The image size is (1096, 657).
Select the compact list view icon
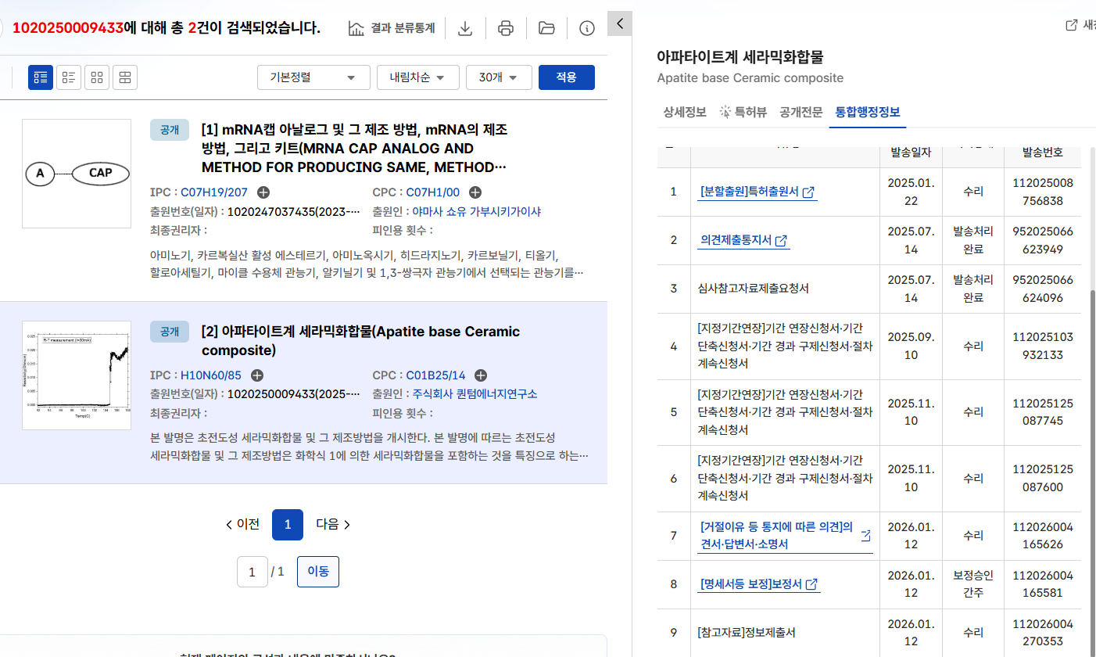pos(68,77)
